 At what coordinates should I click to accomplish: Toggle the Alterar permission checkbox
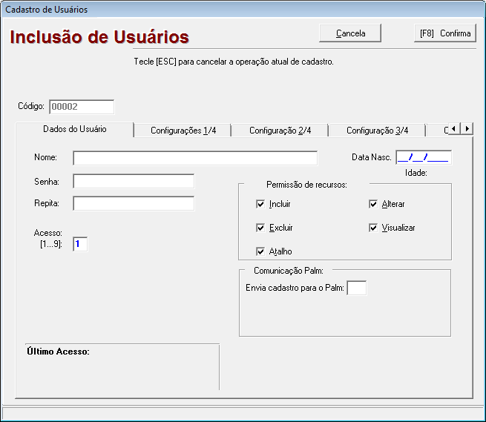pos(373,204)
